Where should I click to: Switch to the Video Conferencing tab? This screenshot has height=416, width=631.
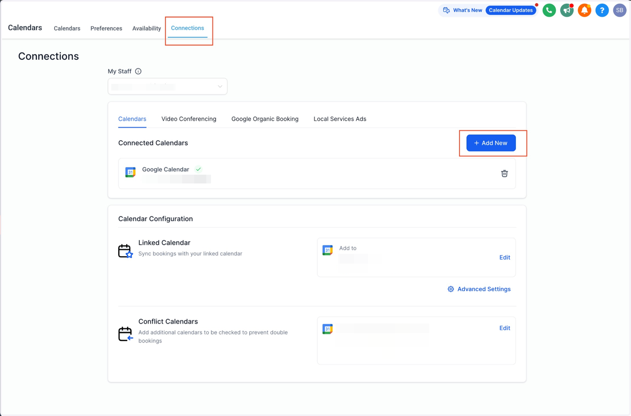click(189, 119)
